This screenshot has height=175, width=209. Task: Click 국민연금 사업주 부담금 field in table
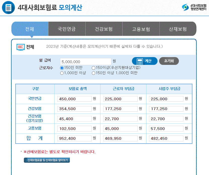(166, 99)
